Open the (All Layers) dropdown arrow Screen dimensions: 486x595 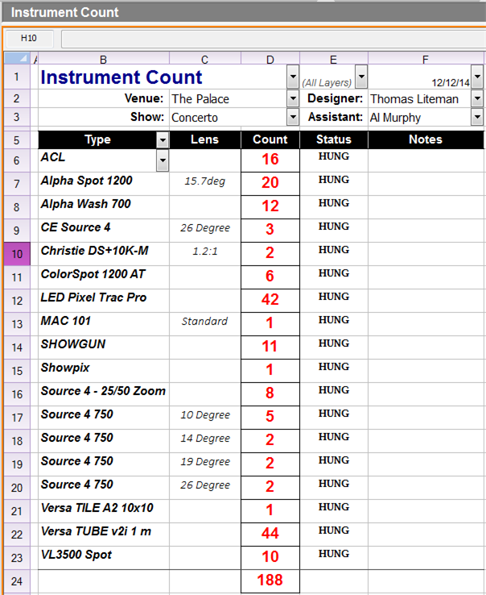(x=361, y=78)
